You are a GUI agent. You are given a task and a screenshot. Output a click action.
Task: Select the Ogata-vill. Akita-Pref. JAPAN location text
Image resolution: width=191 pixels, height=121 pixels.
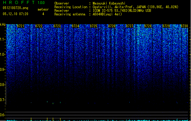pos(135,7)
